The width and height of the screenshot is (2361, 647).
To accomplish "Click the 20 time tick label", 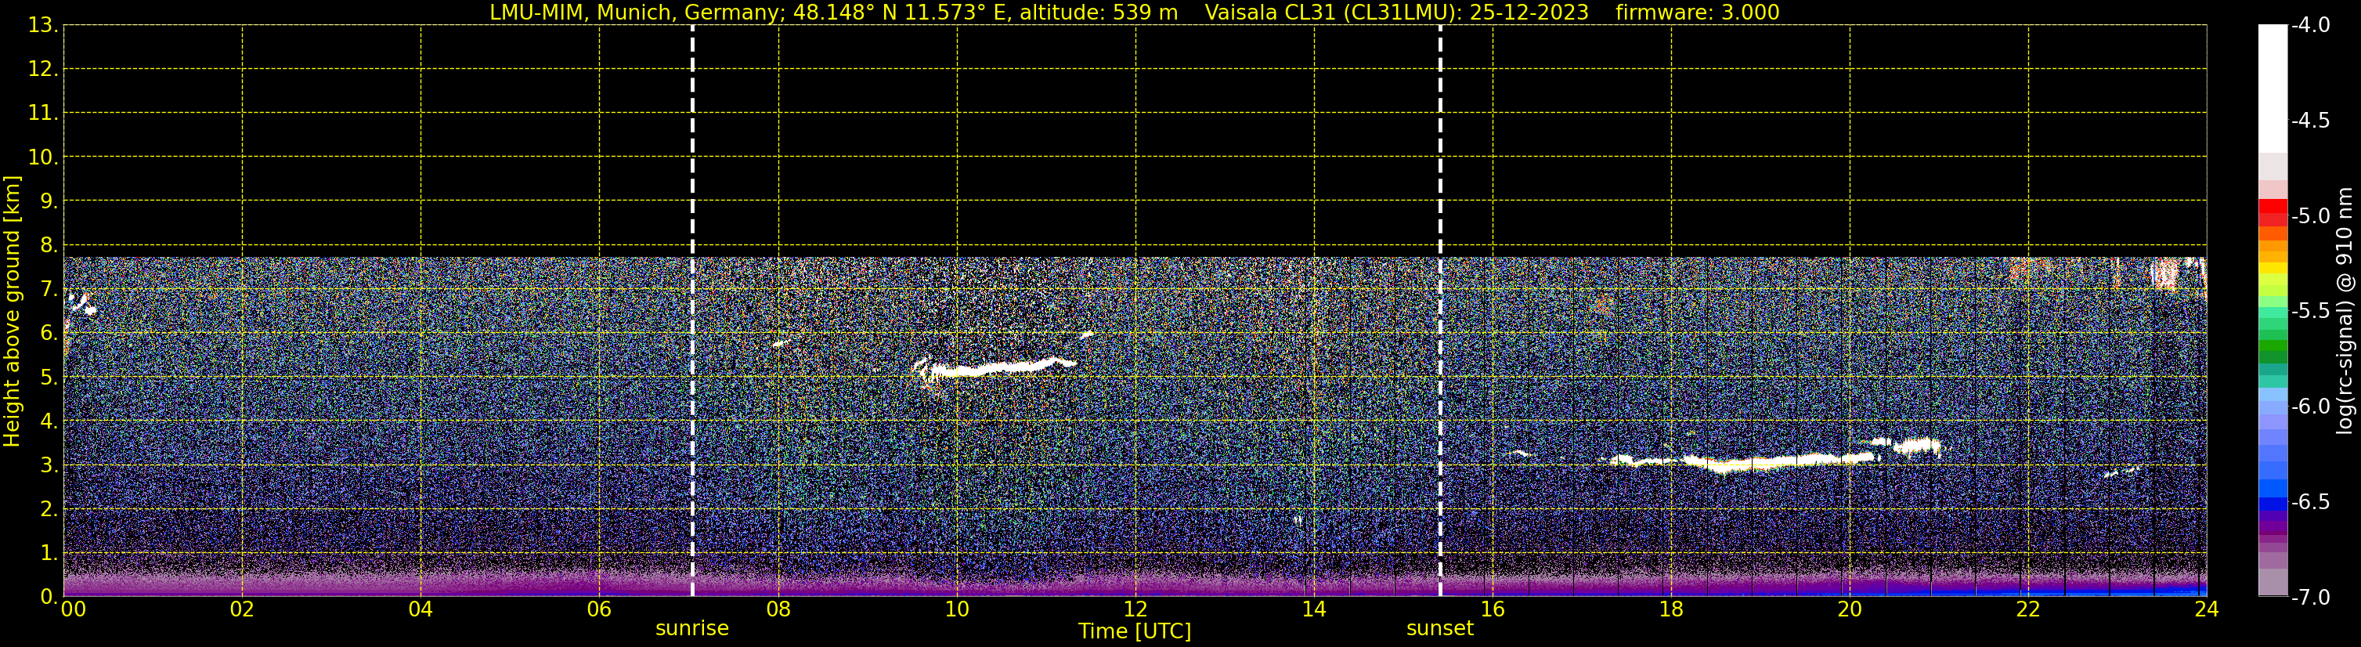I will click(1850, 609).
